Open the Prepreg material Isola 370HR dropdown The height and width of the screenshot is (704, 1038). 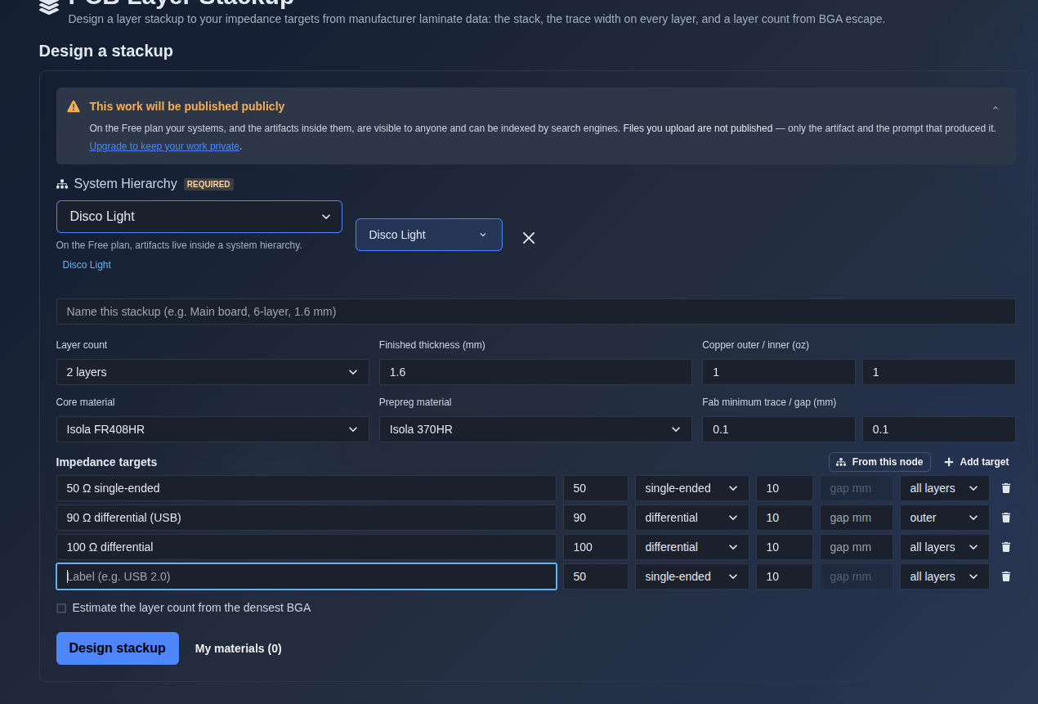click(535, 429)
